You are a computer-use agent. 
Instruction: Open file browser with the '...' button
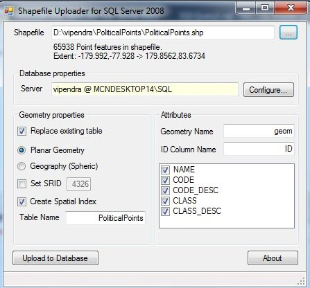(289, 33)
